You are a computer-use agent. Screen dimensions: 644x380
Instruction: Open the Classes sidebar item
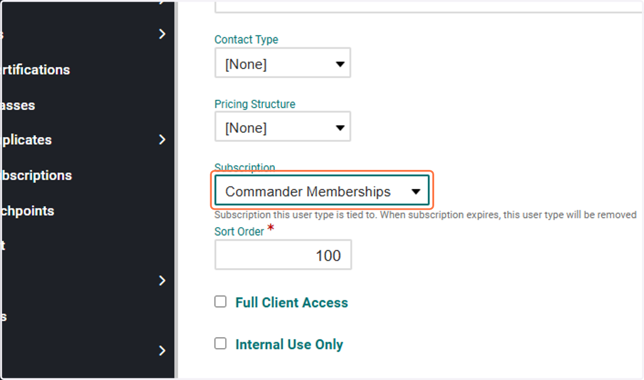[18, 105]
